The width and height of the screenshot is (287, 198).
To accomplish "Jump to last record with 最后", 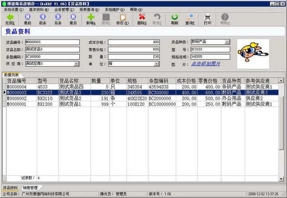I will pyautogui.click(x=73, y=19).
